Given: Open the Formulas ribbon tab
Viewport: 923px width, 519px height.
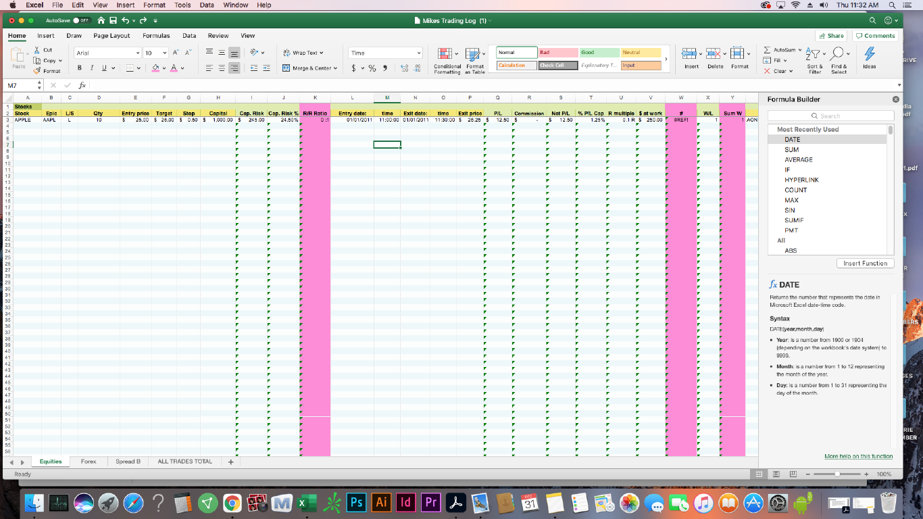Looking at the screenshot, I should [x=156, y=36].
